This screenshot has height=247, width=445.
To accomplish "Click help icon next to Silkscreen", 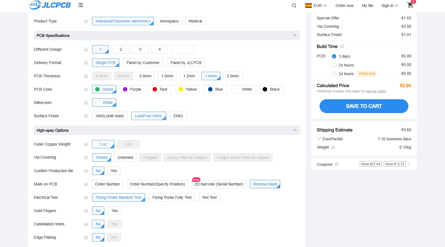I will tap(86, 103).
